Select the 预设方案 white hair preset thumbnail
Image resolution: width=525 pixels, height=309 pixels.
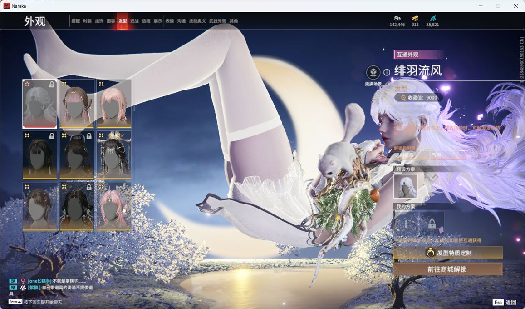406,186
